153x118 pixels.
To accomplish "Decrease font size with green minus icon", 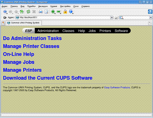I will pyautogui.click(x=59, y=12).
